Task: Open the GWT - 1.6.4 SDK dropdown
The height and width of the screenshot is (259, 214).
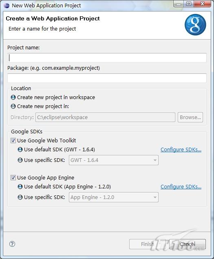Action: click(x=114, y=160)
